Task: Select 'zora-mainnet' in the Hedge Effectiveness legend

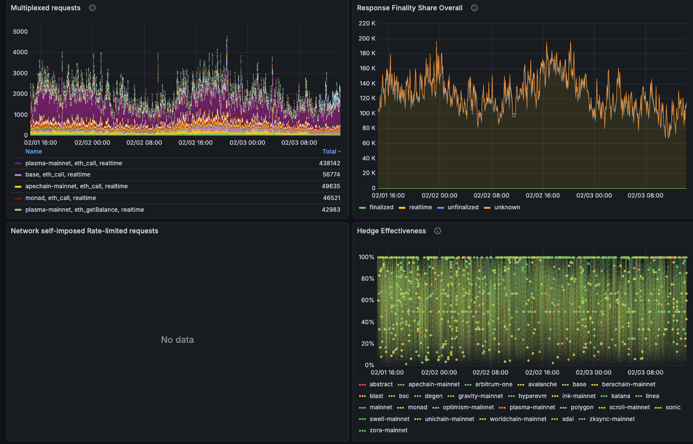Action: [x=388, y=430]
